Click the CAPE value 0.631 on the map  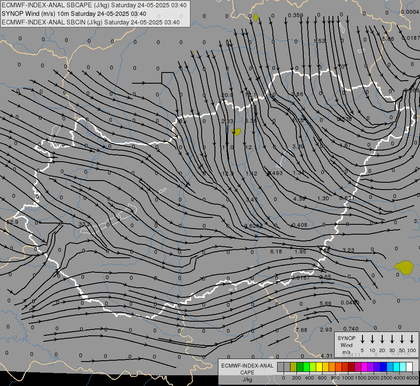347,198
